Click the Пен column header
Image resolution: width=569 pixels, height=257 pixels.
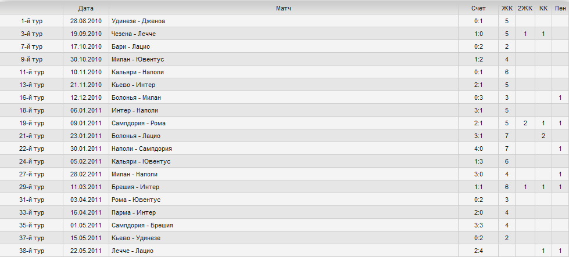(560, 8)
